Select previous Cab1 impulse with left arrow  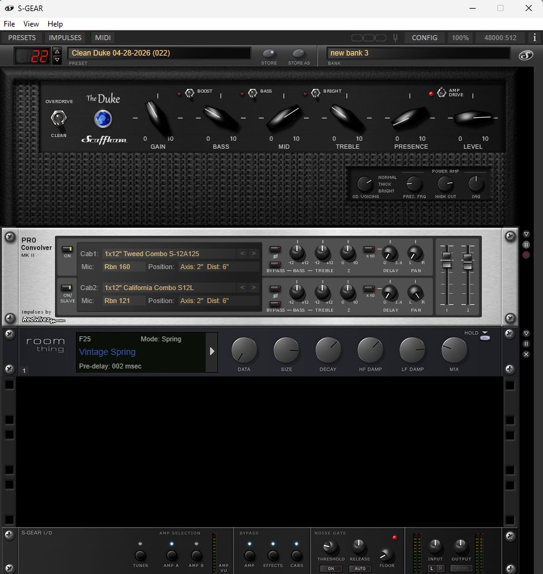(x=242, y=253)
